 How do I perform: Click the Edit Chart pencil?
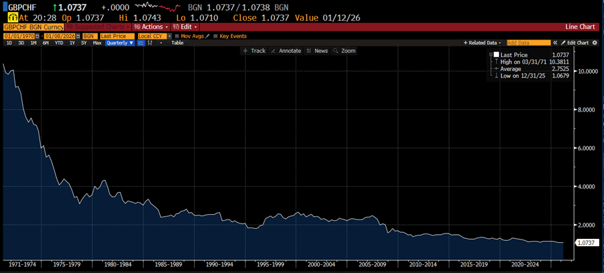[x=577, y=43]
